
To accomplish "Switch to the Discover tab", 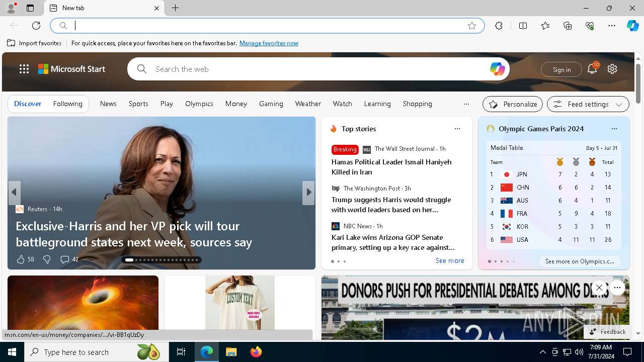I will [28, 104].
